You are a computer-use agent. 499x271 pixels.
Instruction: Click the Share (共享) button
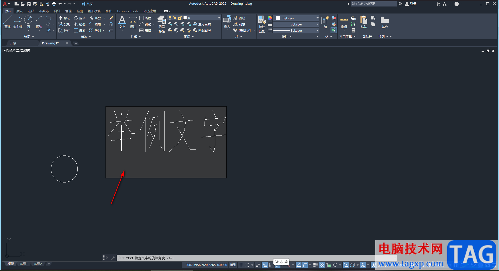pyautogui.click(x=87, y=4)
